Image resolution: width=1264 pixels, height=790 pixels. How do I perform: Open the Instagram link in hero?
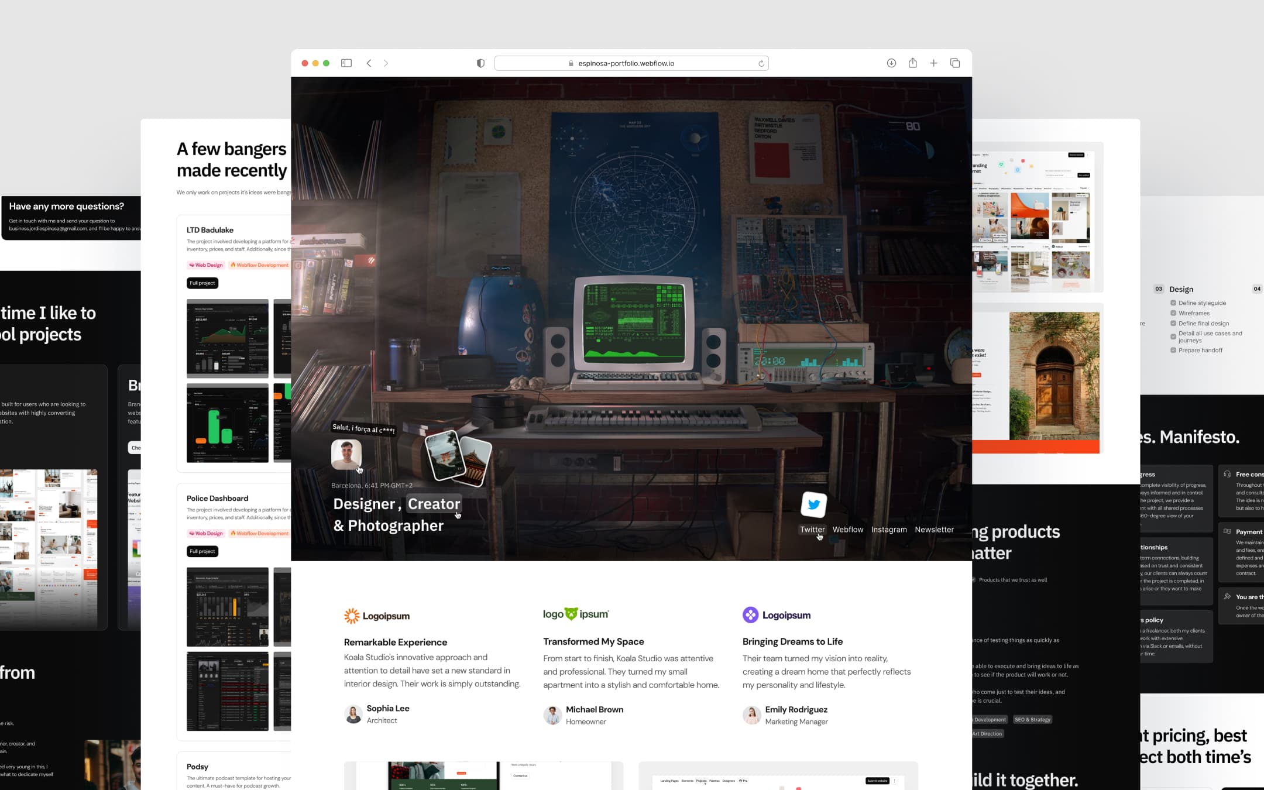point(889,530)
